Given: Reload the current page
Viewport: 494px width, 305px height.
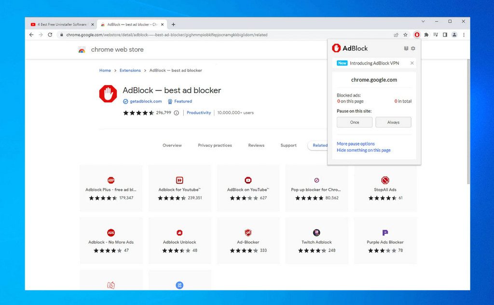Looking at the screenshot, I should [x=50, y=35].
